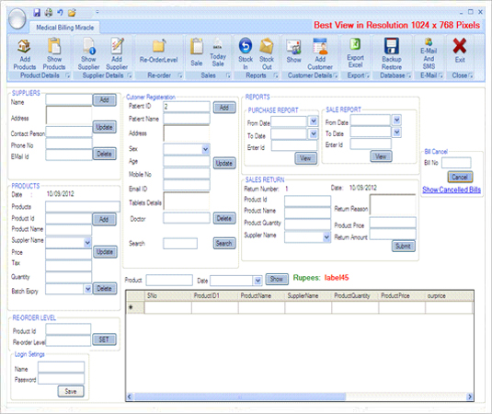Click the new row asterisk header
The image size is (492, 414).
click(135, 307)
